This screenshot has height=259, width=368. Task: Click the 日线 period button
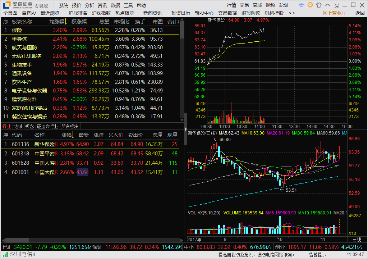point(357,240)
